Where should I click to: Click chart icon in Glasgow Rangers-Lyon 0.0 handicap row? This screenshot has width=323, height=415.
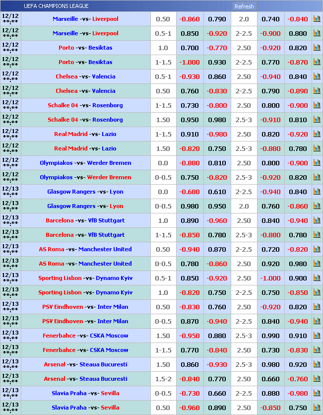pos(317,192)
